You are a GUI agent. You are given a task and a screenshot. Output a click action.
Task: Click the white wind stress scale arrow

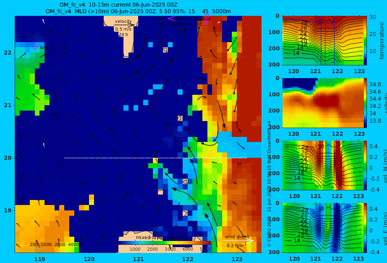click(x=238, y=241)
